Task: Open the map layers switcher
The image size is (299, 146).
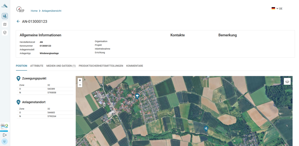Action: click(x=287, y=81)
